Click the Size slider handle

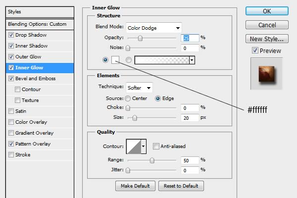(135, 118)
